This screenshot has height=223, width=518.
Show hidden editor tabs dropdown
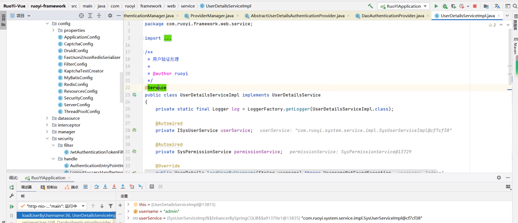click(x=507, y=15)
